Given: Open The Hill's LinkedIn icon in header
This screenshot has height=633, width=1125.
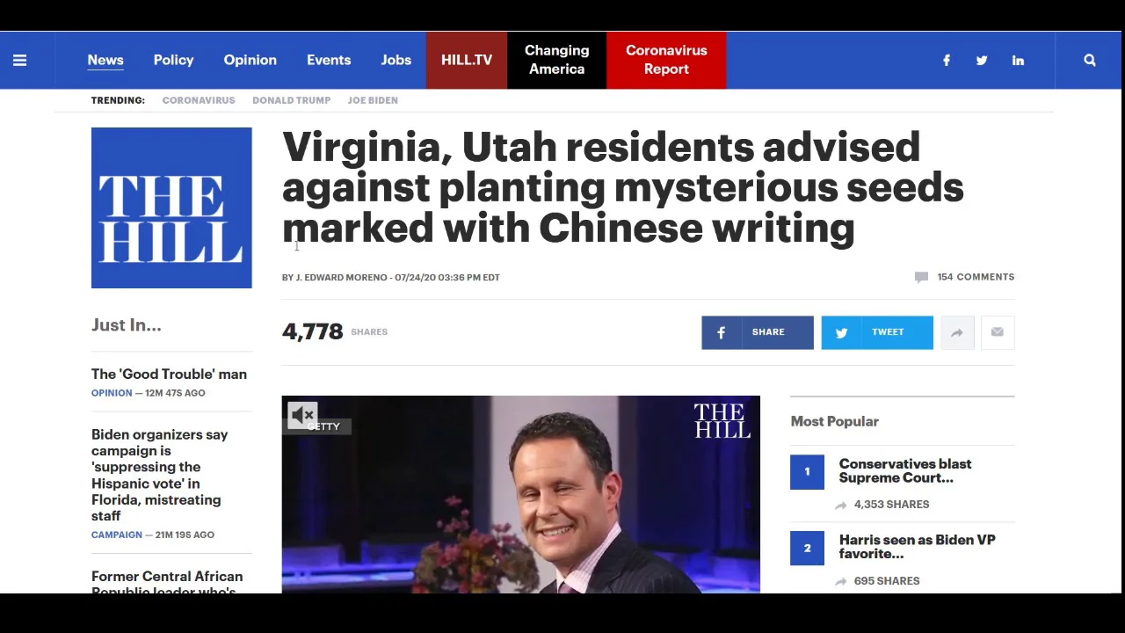Looking at the screenshot, I should (1018, 60).
